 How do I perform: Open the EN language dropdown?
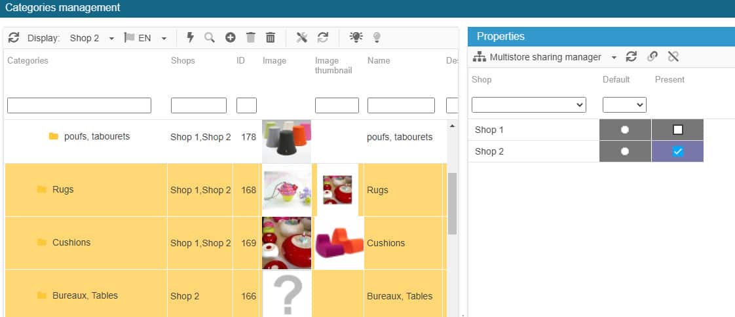point(150,38)
